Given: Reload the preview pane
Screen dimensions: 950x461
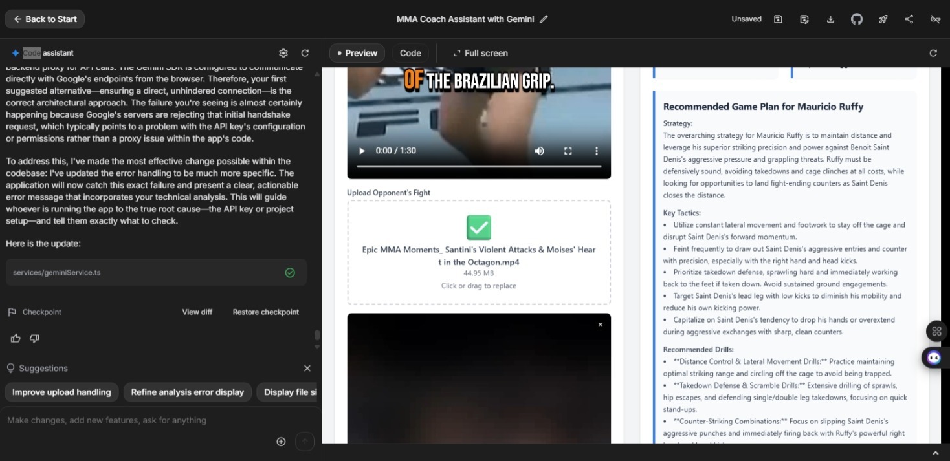Looking at the screenshot, I should point(933,53).
